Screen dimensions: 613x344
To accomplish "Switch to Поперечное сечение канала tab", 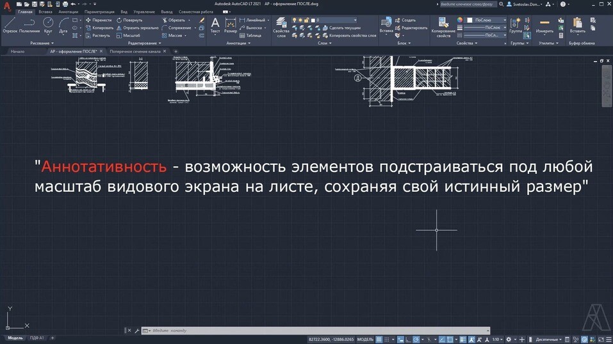I will point(135,52).
